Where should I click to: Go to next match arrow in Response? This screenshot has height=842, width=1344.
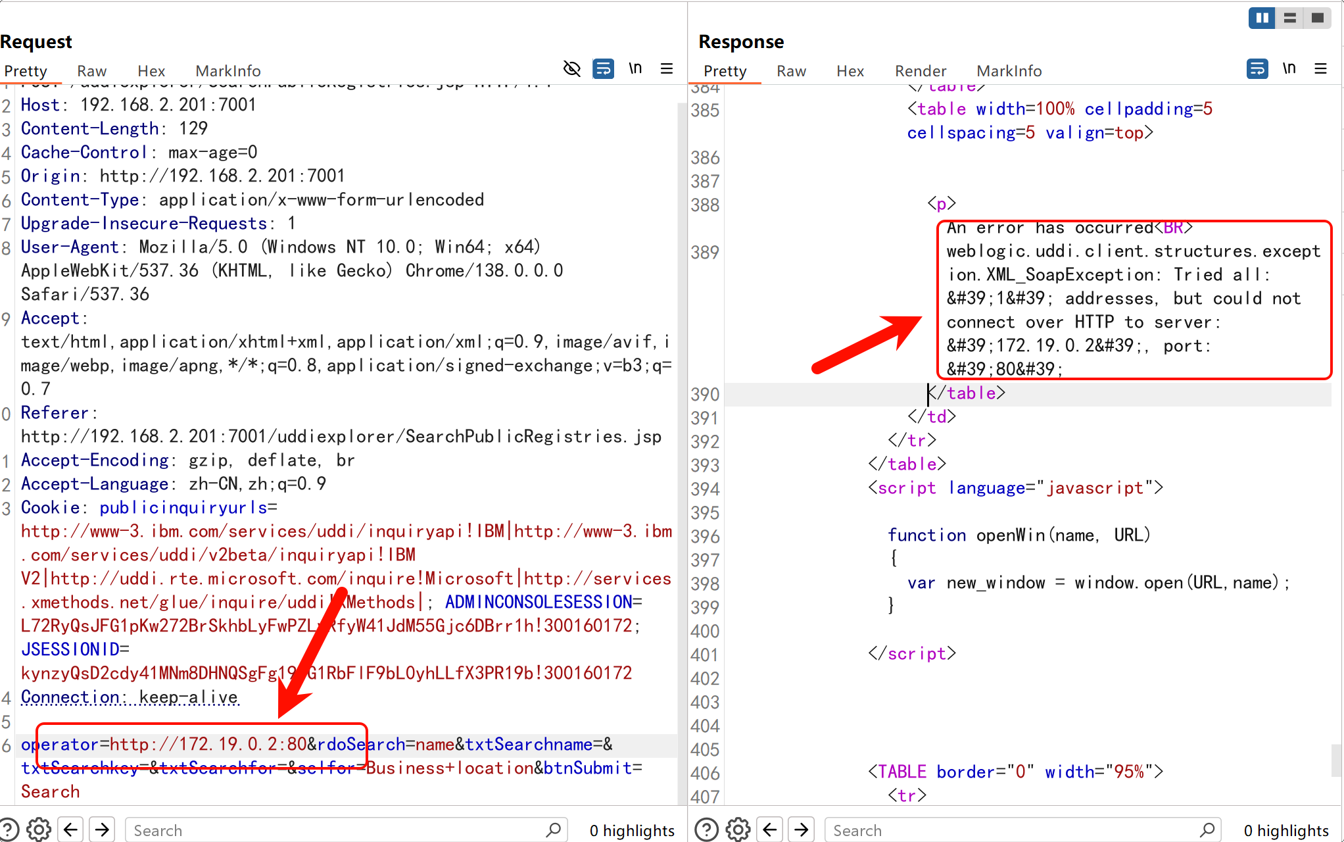801,830
